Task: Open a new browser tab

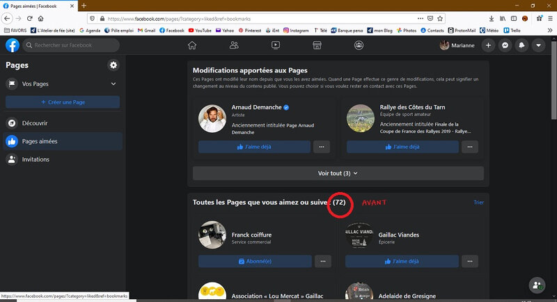Action: point(84,6)
